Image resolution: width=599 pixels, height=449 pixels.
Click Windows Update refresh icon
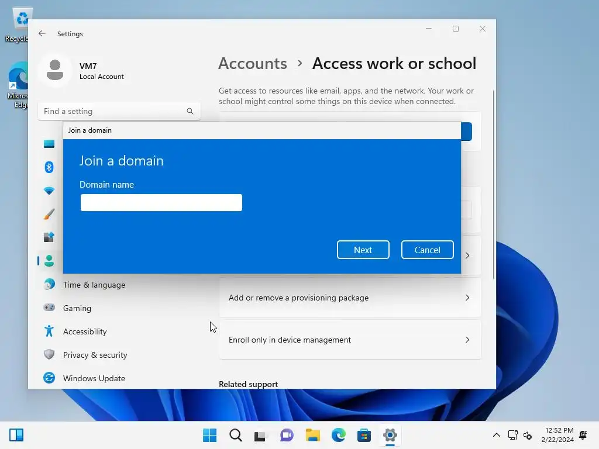click(49, 378)
